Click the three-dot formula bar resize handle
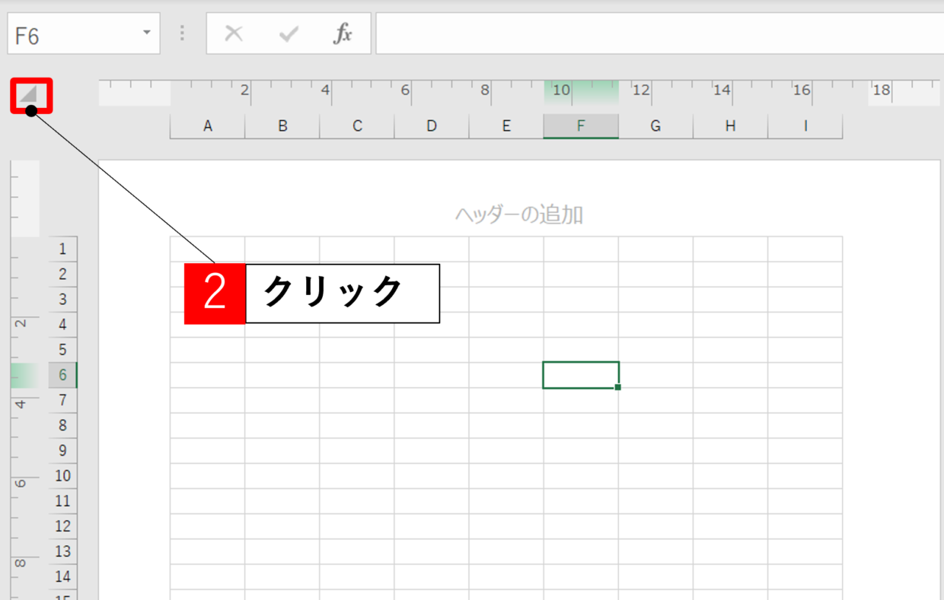 (x=183, y=33)
